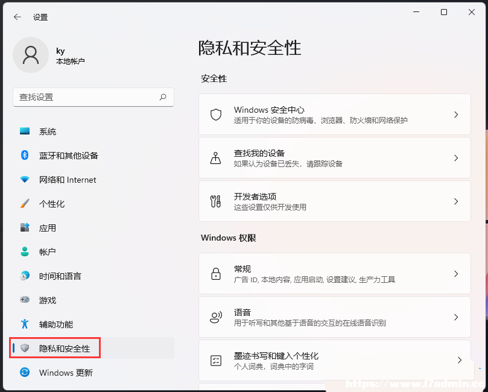Screen dimensions: 488x392
Task: Open 网络和 Internet settings
Action: tap(93, 180)
